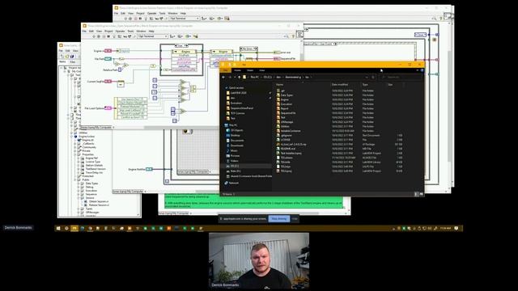Open the Windows Start menu
518x291 pixels.
[x=58, y=228]
